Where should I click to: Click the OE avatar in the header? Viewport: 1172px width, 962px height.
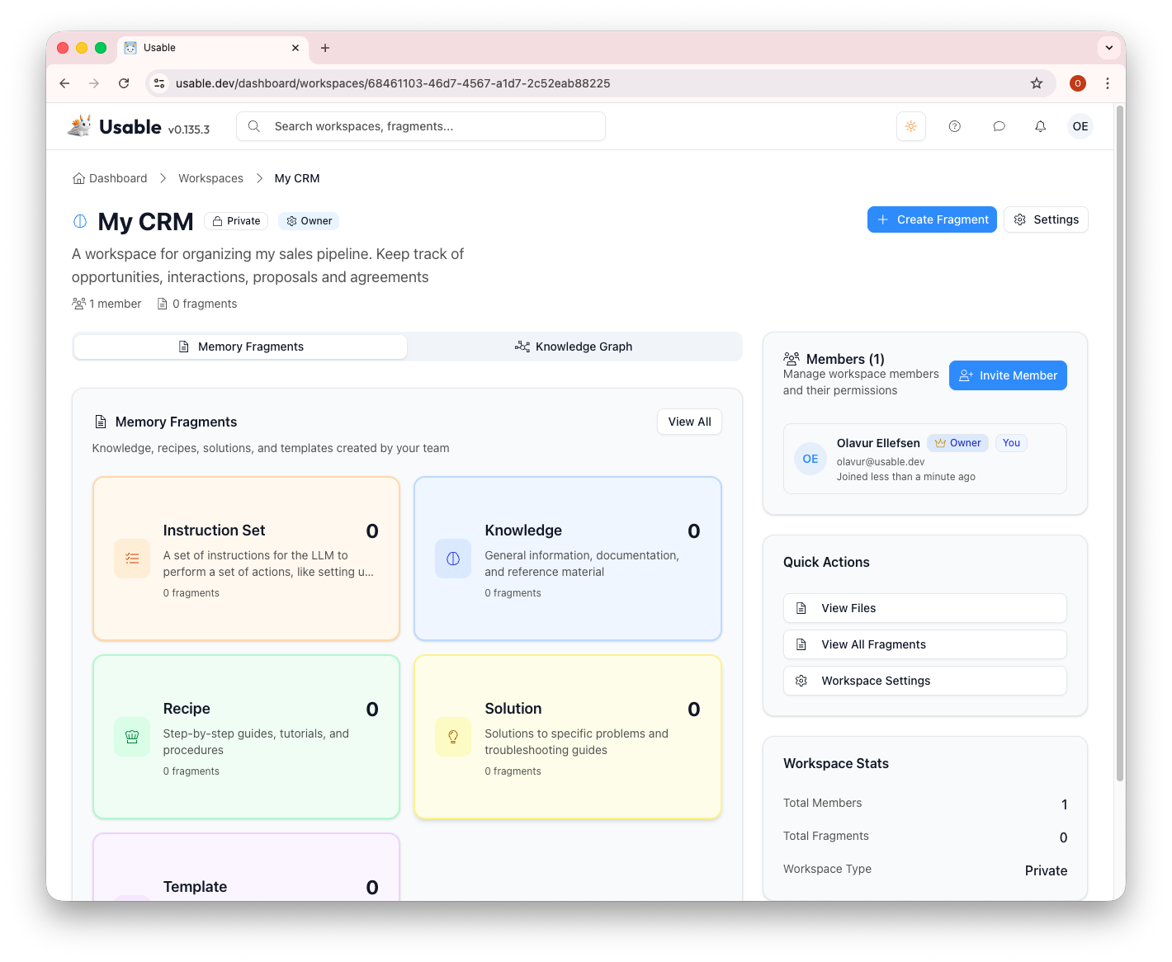click(1080, 125)
